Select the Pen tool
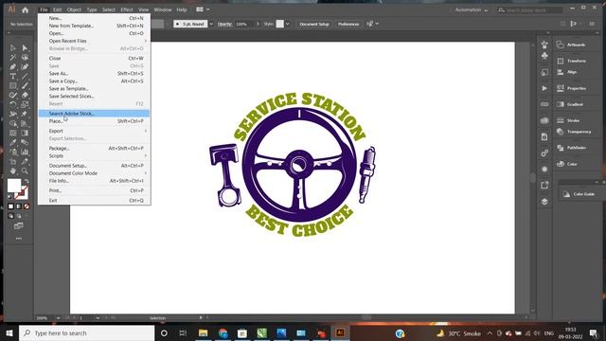606x341 pixels. pos(13,67)
